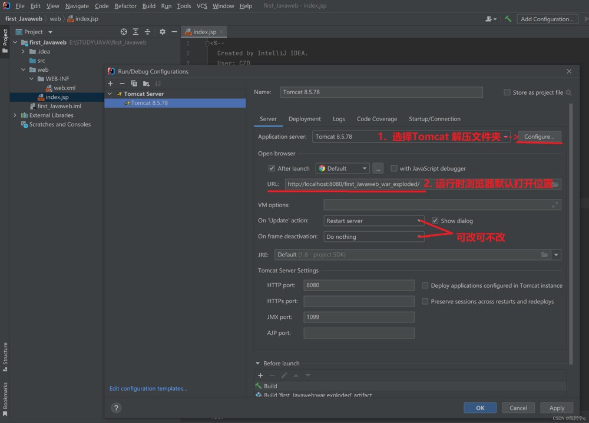Click the Name field Tomcat 8.5.78
Screen dimensions: 589x423
(381, 92)
